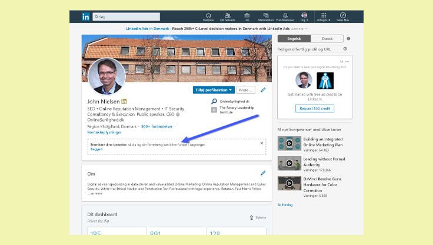Screen dimensions: 433x245
Task: Click the language settings icon beside Dansk
Action: 348,39
